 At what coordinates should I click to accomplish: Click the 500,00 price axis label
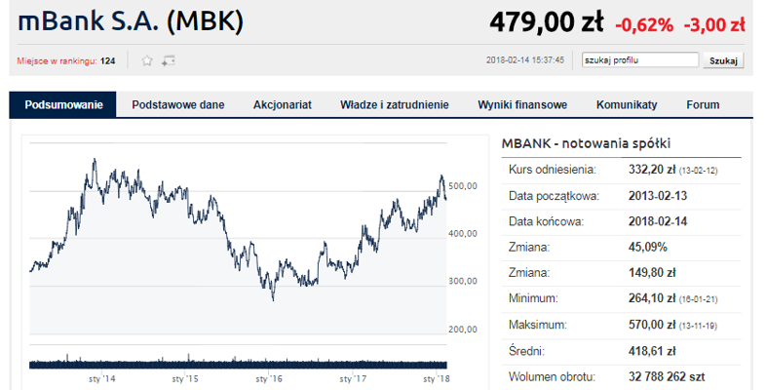click(463, 186)
